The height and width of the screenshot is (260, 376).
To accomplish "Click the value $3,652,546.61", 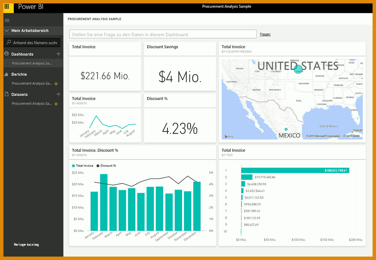I will pos(255,191).
